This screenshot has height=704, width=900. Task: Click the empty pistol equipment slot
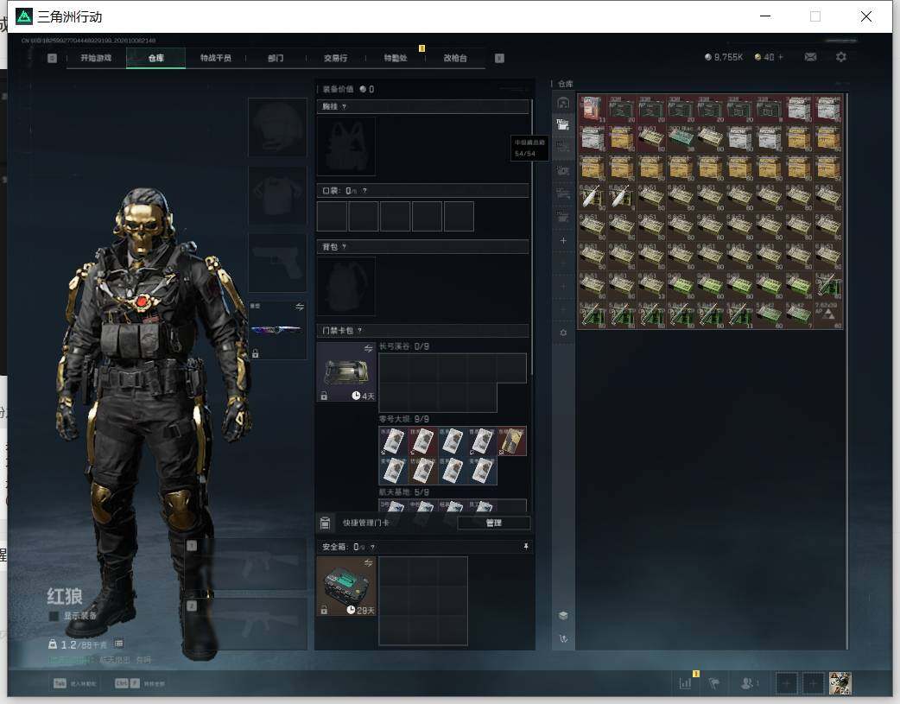click(x=277, y=263)
